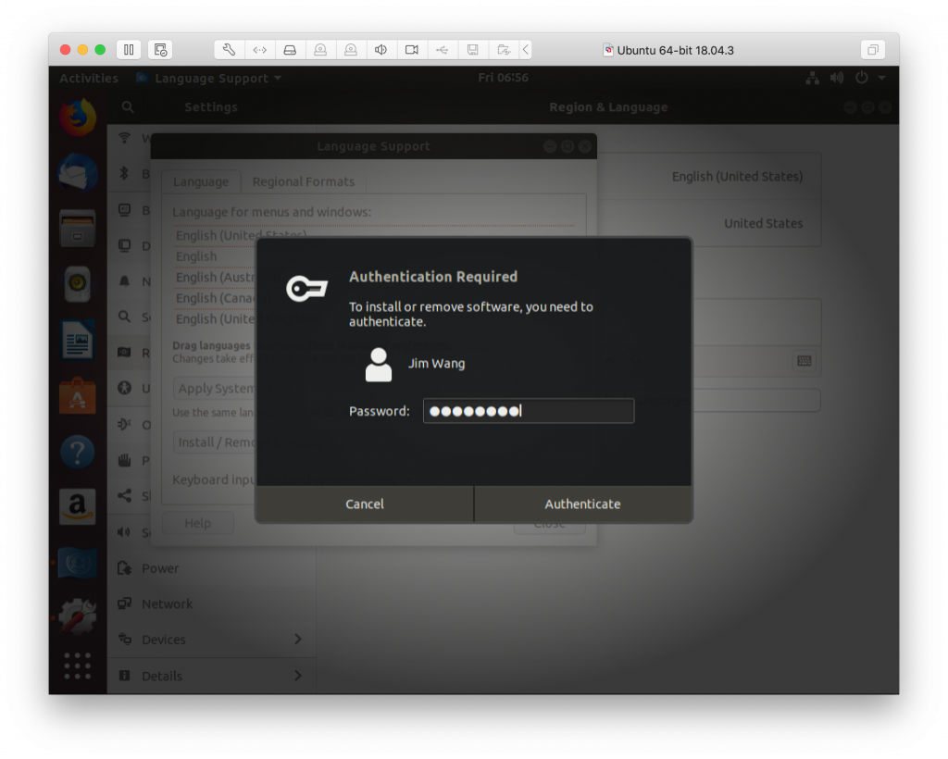Open the system power menu arrow
The height and width of the screenshot is (759, 948).
click(x=882, y=78)
